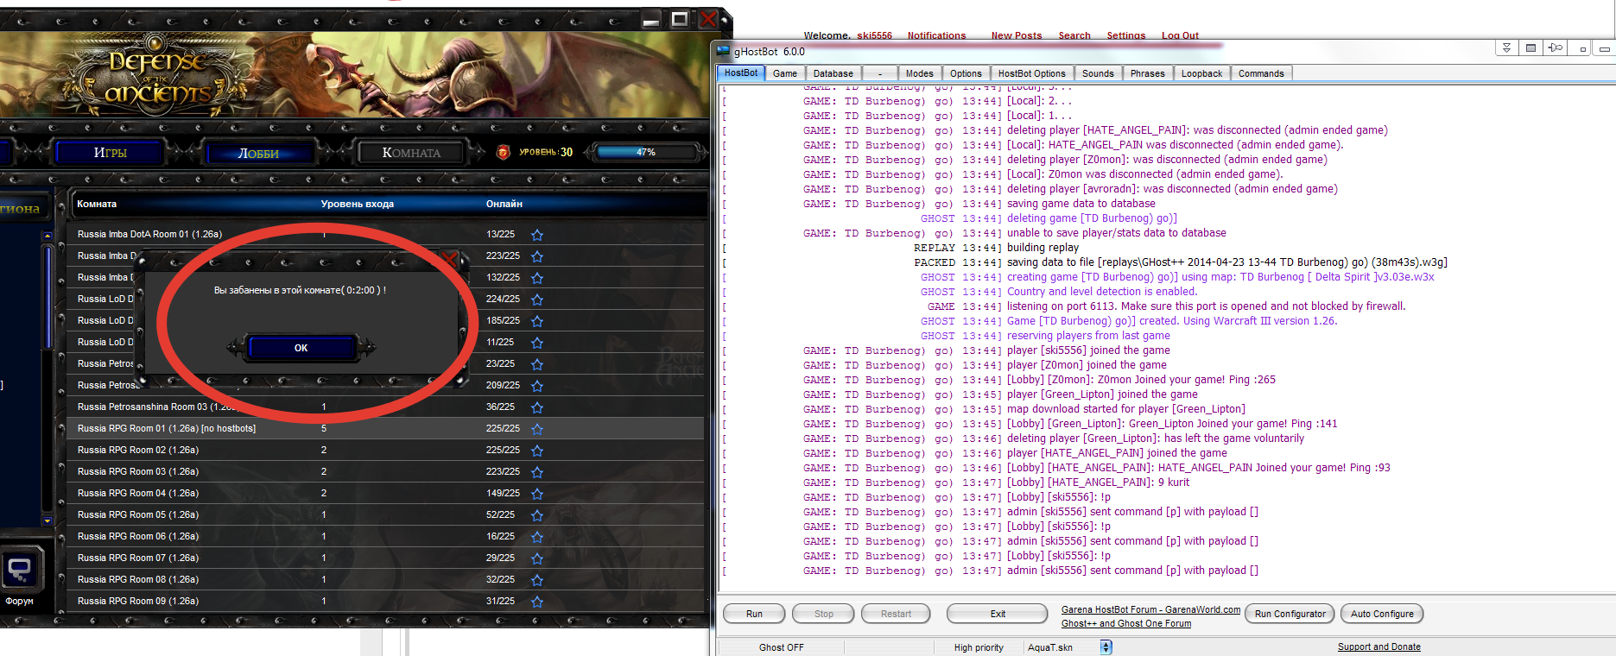
Task: Select the Russia RPG Room 09 (1.26a) row
Action: tap(385, 601)
